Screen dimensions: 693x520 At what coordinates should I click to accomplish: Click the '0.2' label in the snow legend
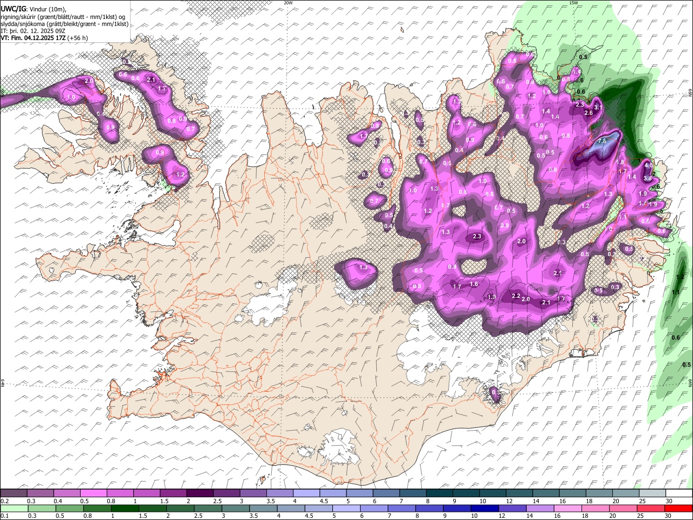pyautogui.click(x=4, y=501)
